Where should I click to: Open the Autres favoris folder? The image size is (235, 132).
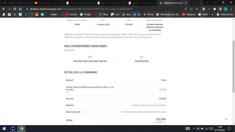(x=225, y=14)
